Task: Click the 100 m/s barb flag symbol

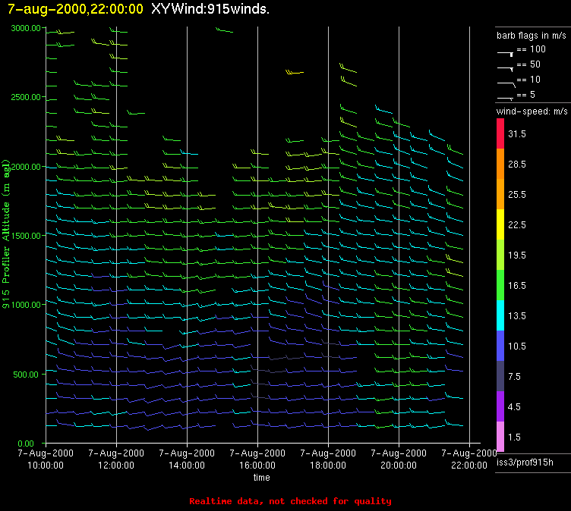Action: click(506, 52)
